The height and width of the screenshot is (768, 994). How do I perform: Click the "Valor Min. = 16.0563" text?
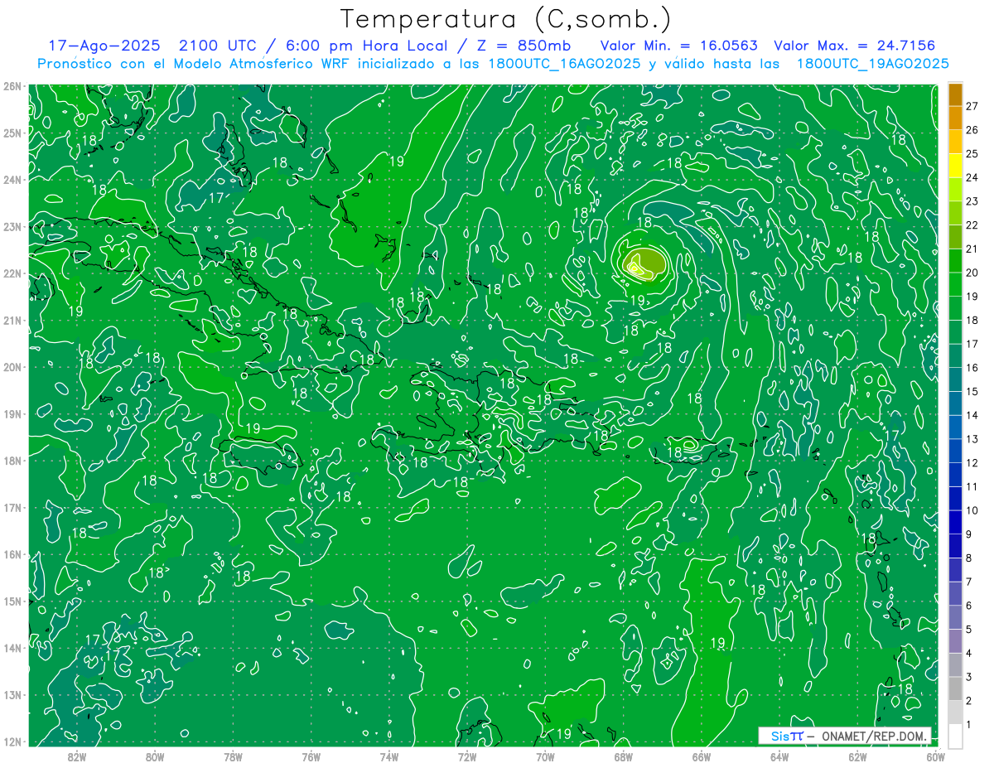678,46
